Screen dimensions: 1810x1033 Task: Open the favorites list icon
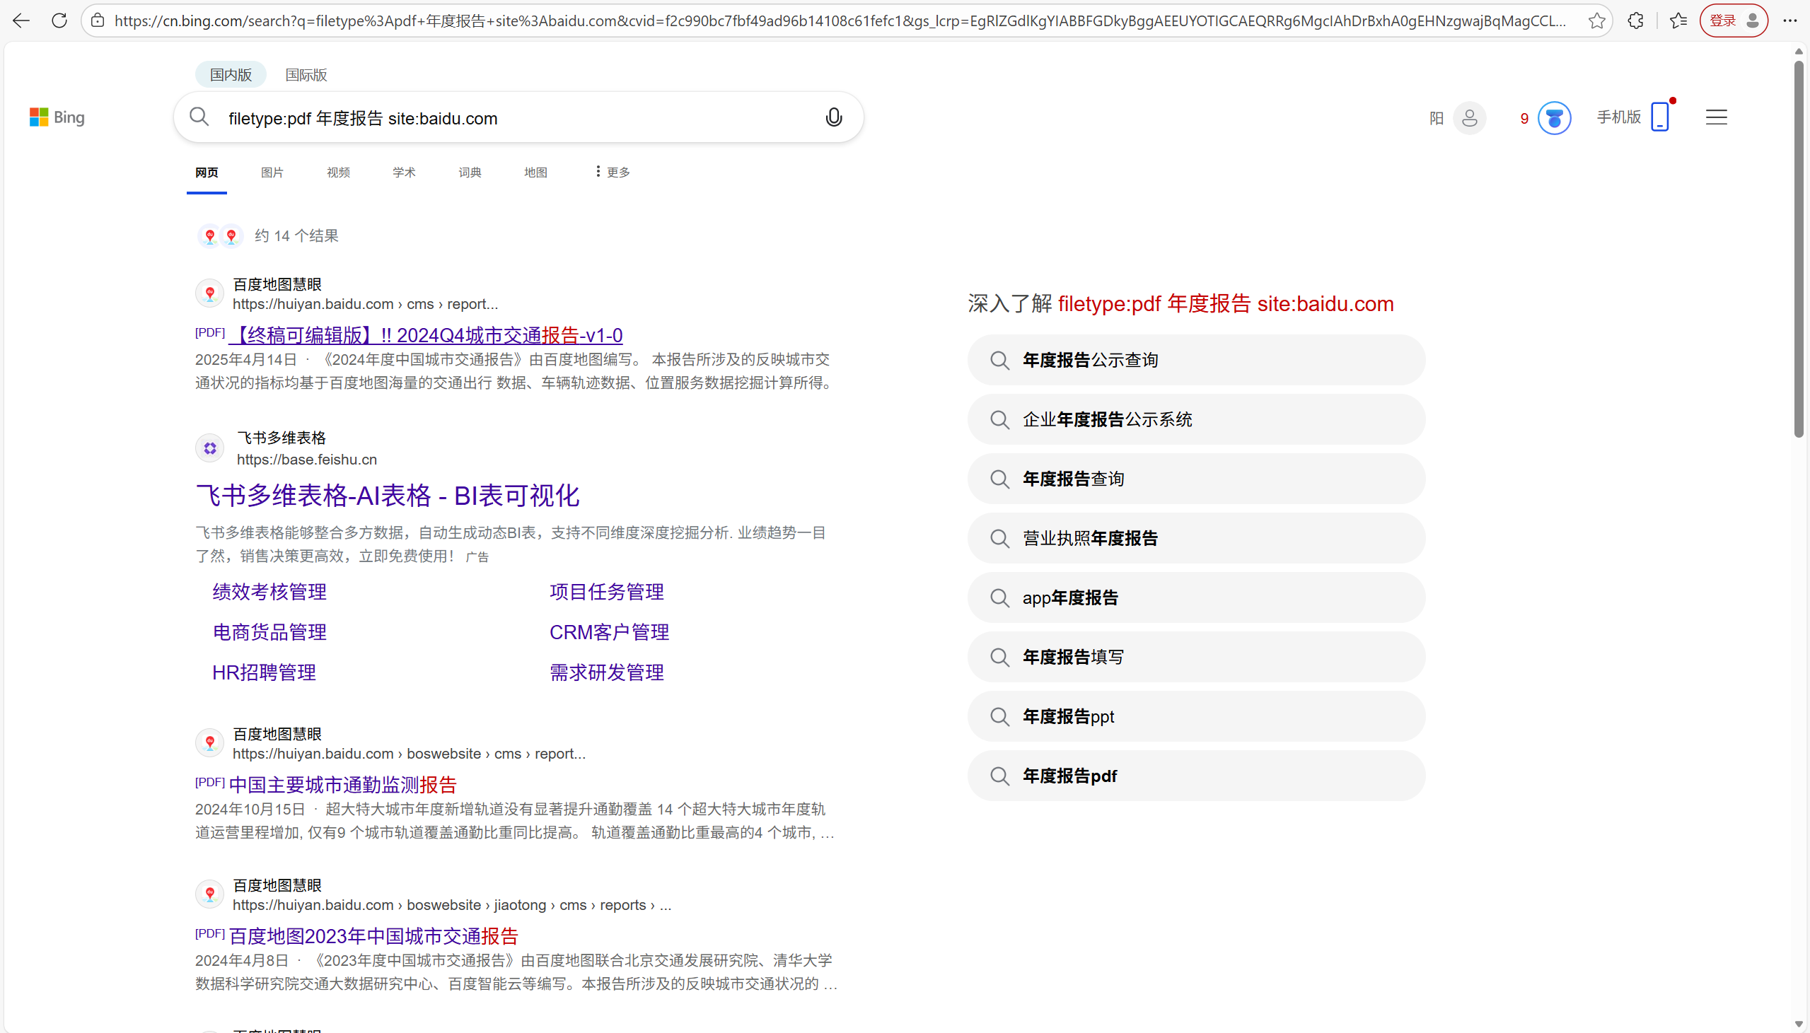1678,21
